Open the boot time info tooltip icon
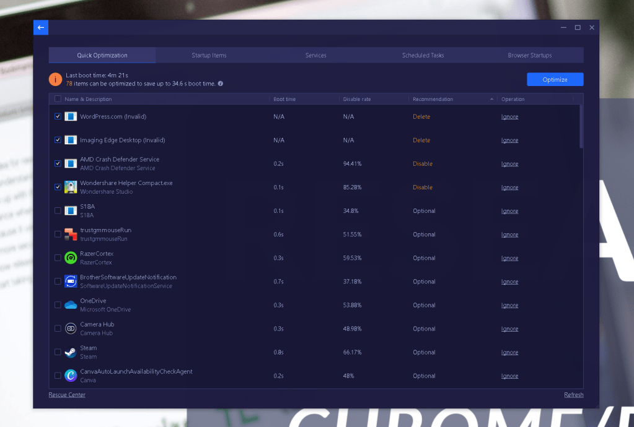This screenshot has height=427, width=634. (221, 84)
